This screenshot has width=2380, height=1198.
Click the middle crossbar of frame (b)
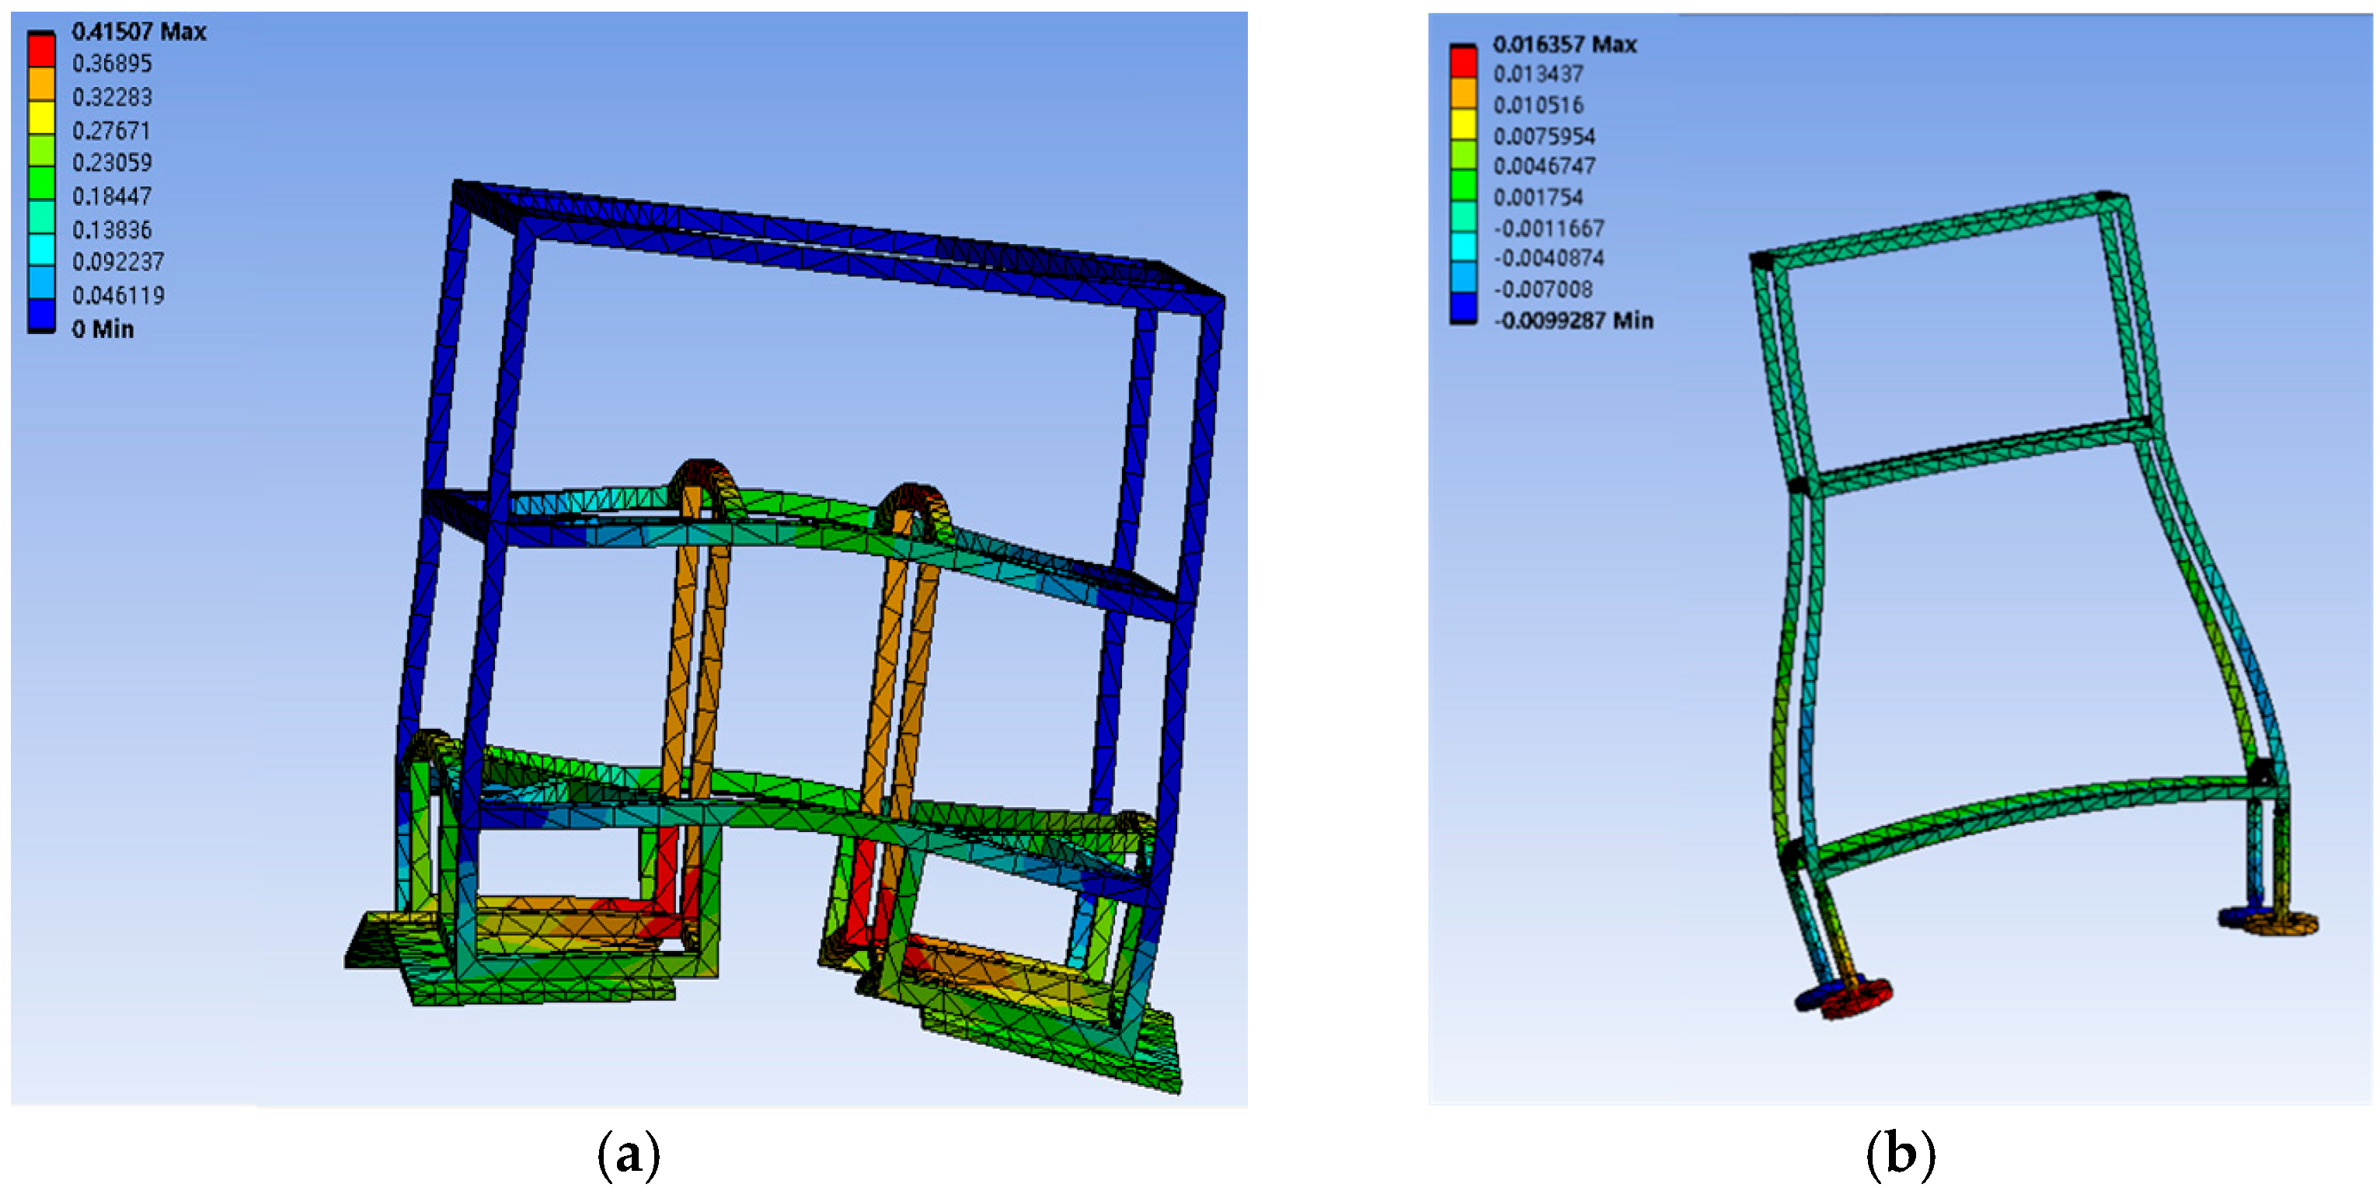pyautogui.click(x=1978, y=454)
